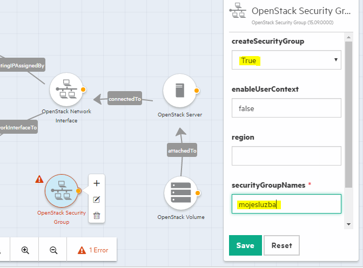Click the enableUserContext field showing false
Viewport: 363px width, 268px height.
[286, 108]
